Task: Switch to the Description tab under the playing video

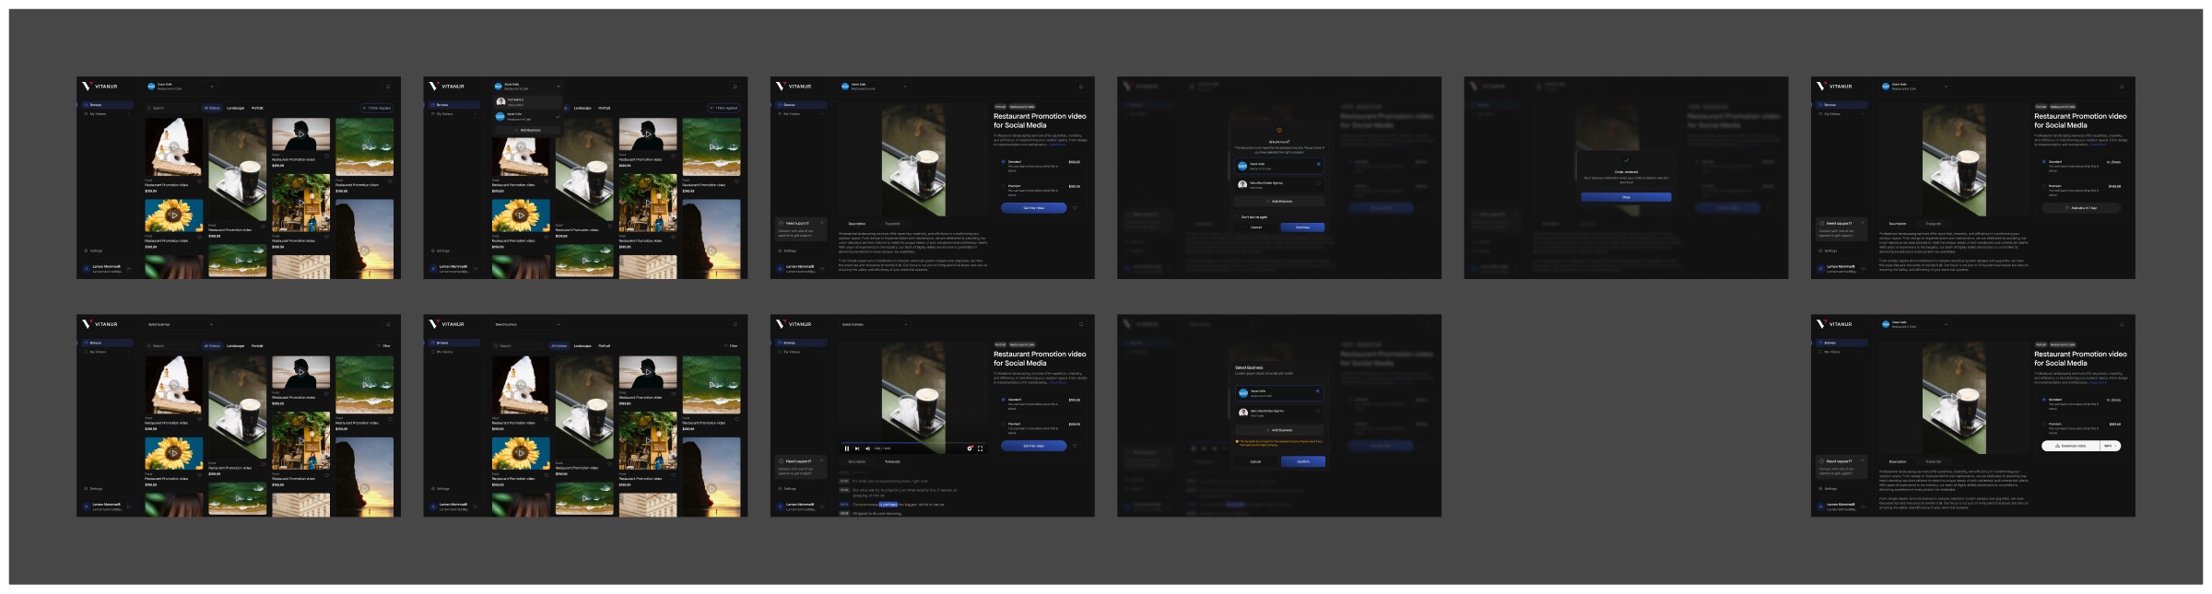Action: [857, 461]
